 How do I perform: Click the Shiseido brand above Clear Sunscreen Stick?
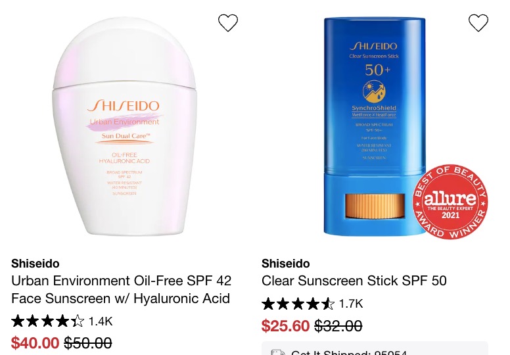coord(286,263)
